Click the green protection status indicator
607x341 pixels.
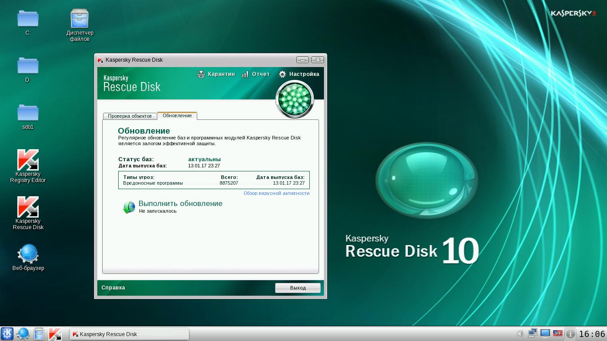tap(295, 99)
